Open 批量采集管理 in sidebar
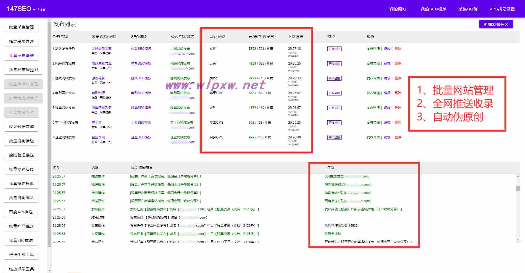Image resolution: width=525 pixels, height=273 pixels. [21, 27]
